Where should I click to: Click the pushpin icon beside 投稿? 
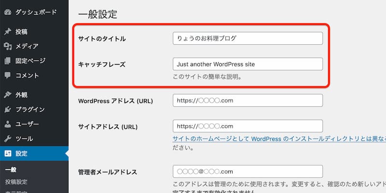(8, 31)
